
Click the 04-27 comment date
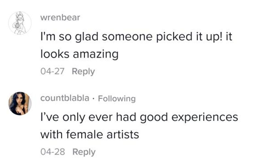pyautogui.click(x=52, y=71)
